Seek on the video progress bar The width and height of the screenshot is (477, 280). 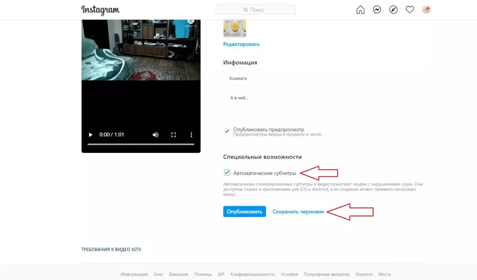141,144
